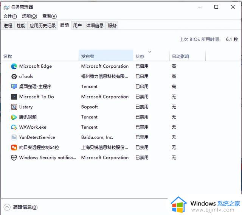The image size is (242, 215).
Task: Switch to the 用户 tab
Action: click(x=78, y=25)
